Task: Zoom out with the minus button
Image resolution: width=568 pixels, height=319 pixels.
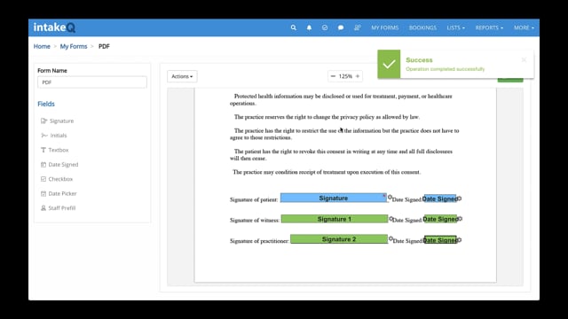Action: 333,76
